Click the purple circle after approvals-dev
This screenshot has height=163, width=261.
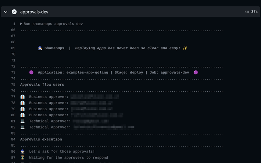[196, 72]
